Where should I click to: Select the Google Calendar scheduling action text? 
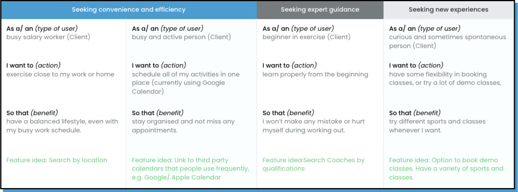tap(186, 83)
